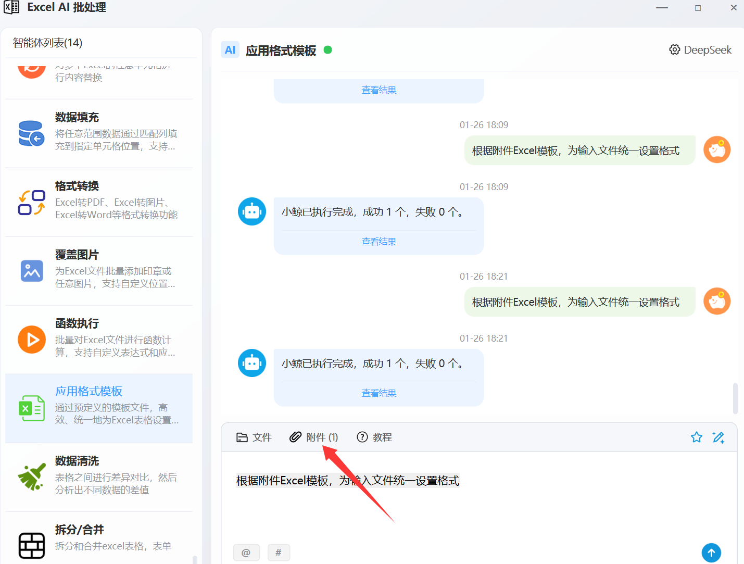The height and width of the screenshot is (564, 744).
Task: Click the Excel AI app logo icon
Action: pos(11,7)
